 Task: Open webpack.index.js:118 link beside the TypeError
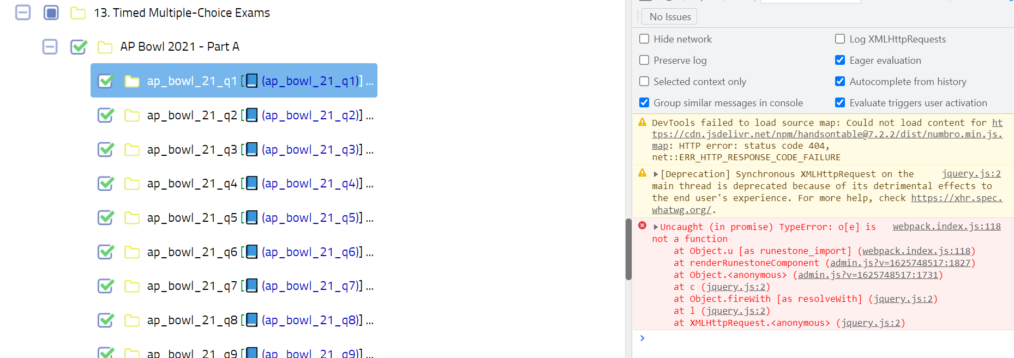point(946,227)
